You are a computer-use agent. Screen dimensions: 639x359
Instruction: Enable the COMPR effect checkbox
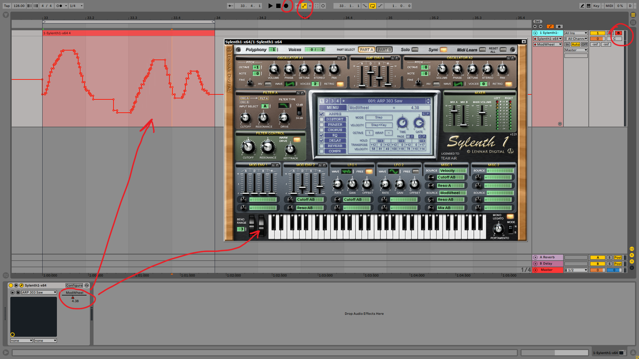321,151
